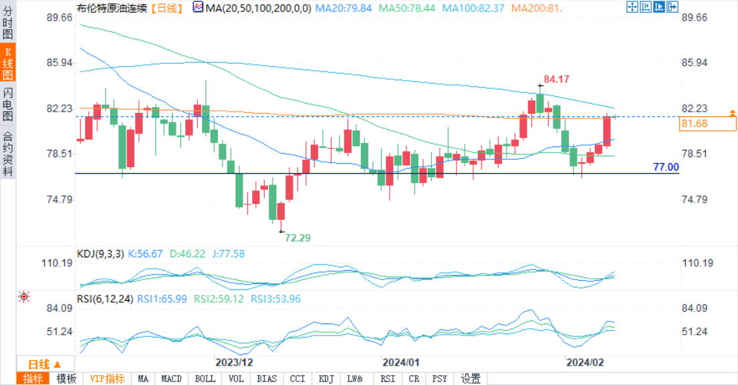Toggle the MACD indicator
Screen dimensions: 738x385
tap(172, 379)
